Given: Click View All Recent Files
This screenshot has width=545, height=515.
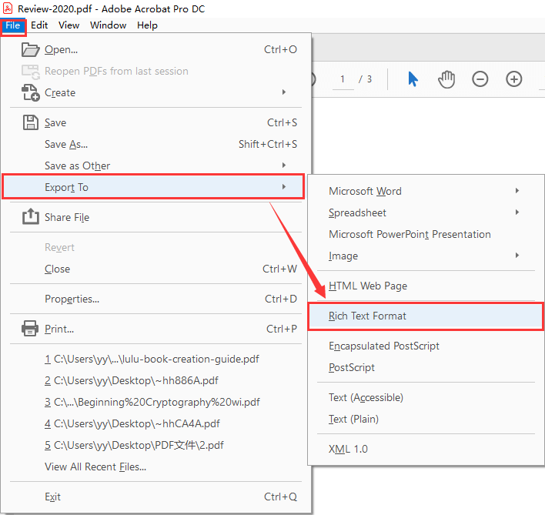Looking at the screenshot, I should [95, 467].
